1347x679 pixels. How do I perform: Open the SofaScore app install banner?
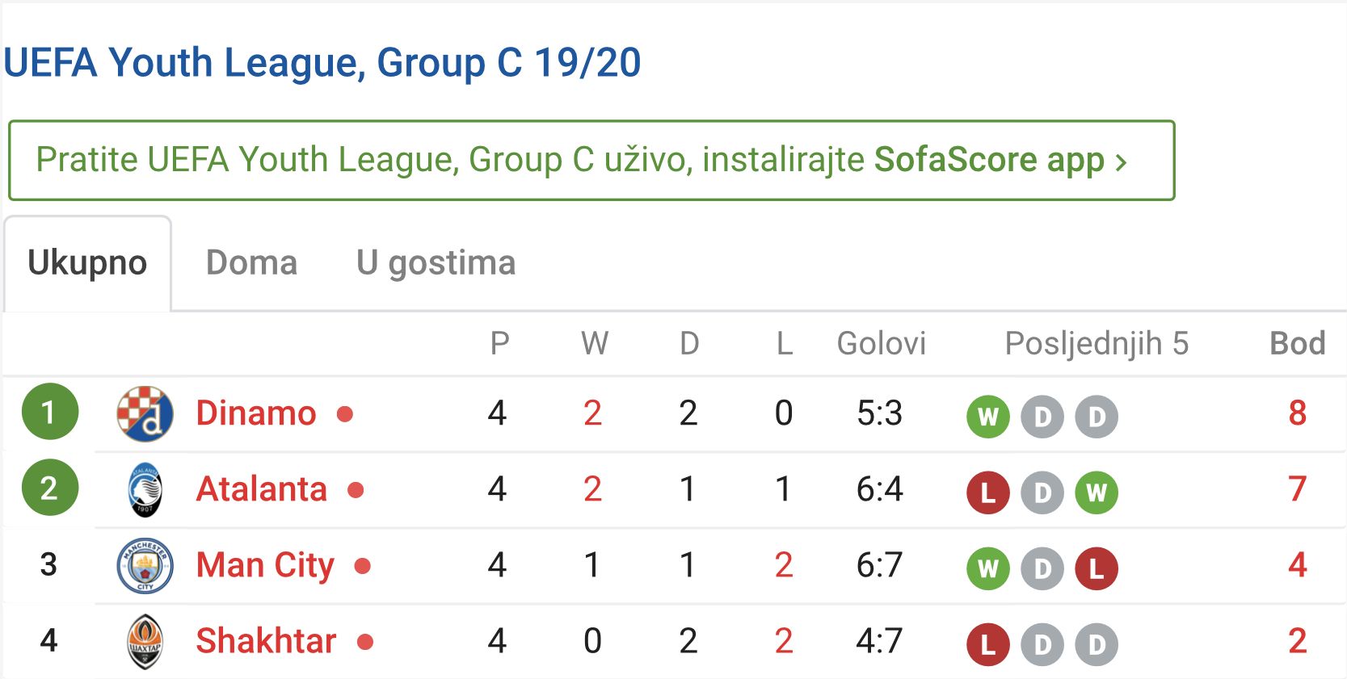point(591,160)
